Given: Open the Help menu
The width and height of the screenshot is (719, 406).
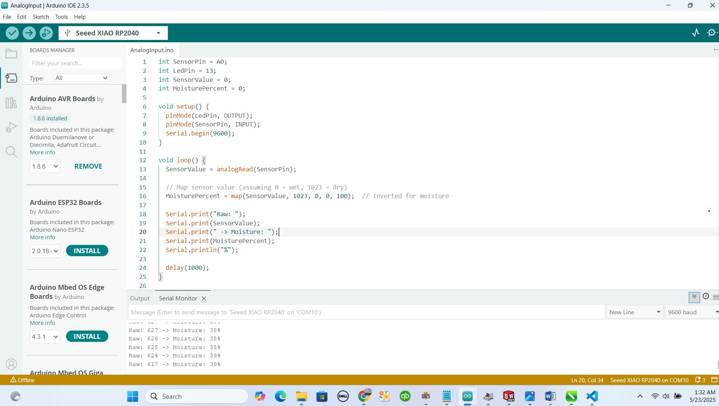Looking at the screenshot, I should point(80,17).
